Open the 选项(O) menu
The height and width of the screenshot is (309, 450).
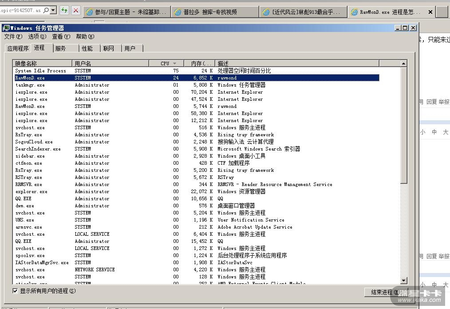click(x=37, y=36)
